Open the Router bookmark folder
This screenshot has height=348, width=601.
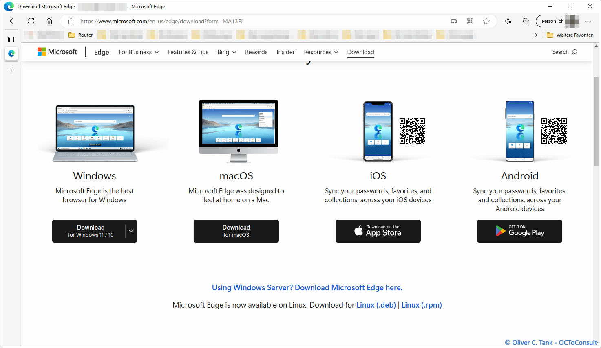[x=81, y=35]
